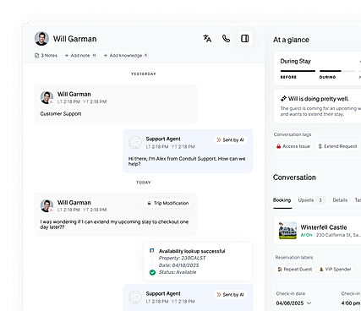Viewport: 361px width, 311px height.
Task: Click the Repeat Guest label icon
Action: pos(280,270)
